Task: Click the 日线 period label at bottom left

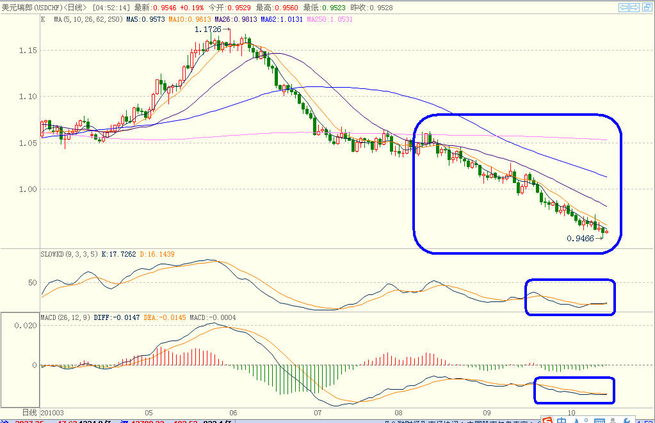Action: [29, 413]
